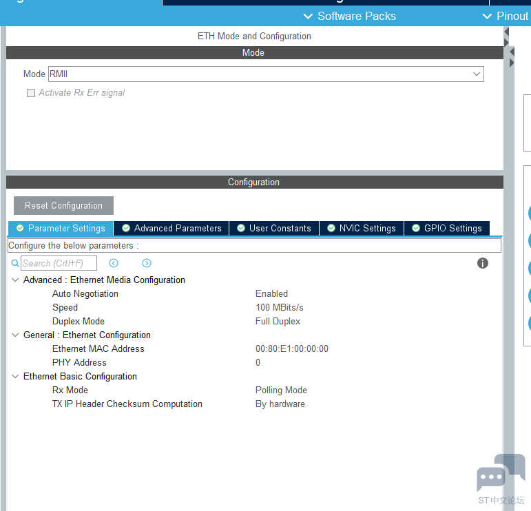
Task: Switch to Advanced Parameters tab
Action: click(x=171, y=228)
